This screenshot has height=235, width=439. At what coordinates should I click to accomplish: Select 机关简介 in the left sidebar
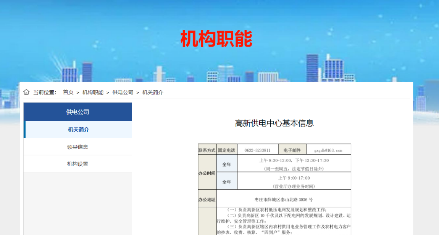(78, 129)
